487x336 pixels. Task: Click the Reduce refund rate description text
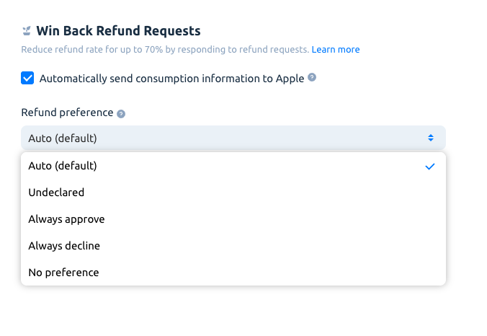165,50
